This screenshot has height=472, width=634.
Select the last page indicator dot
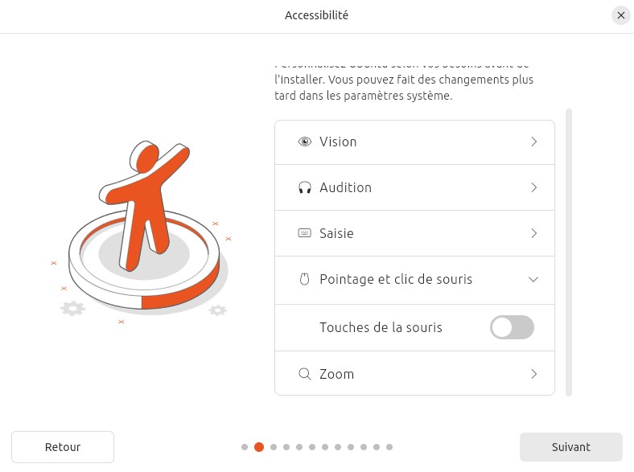389,447
